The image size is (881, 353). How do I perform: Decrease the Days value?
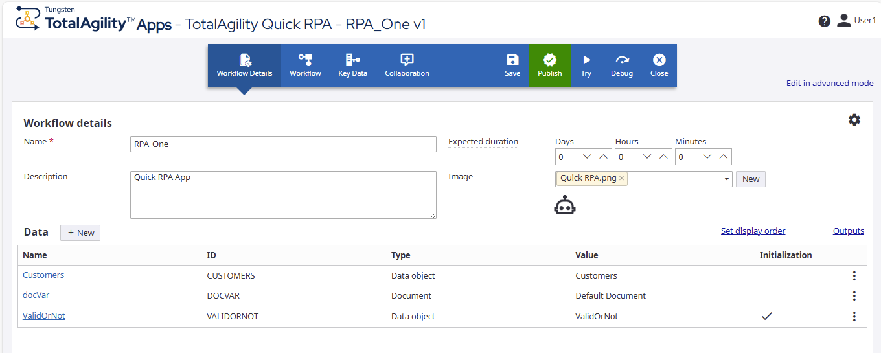coord(588,157)
